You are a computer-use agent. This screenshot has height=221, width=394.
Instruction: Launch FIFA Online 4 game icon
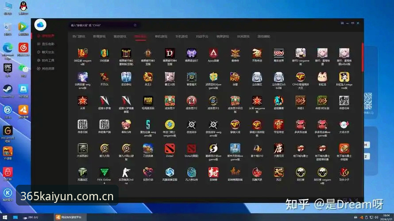[x=104, y=172]
